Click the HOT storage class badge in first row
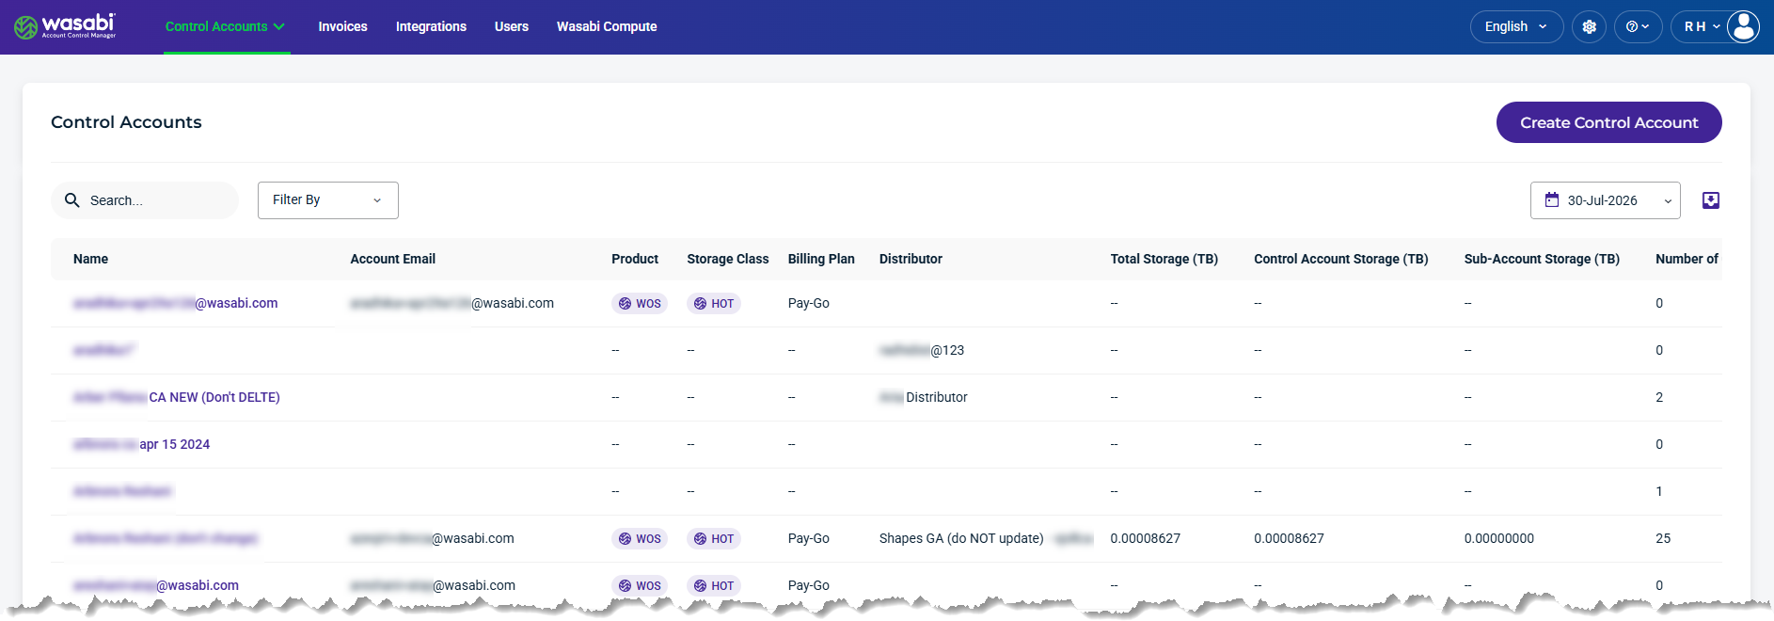This screenshot has height=621, width=1774. coord(714,303)
